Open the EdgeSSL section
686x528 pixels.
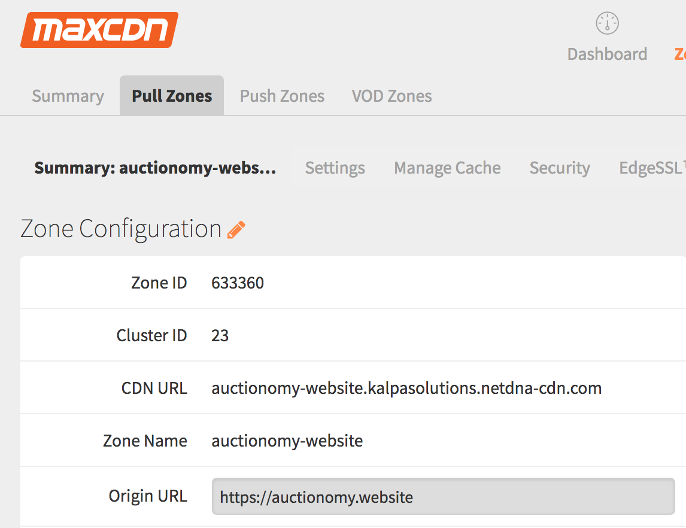point(652,168)
